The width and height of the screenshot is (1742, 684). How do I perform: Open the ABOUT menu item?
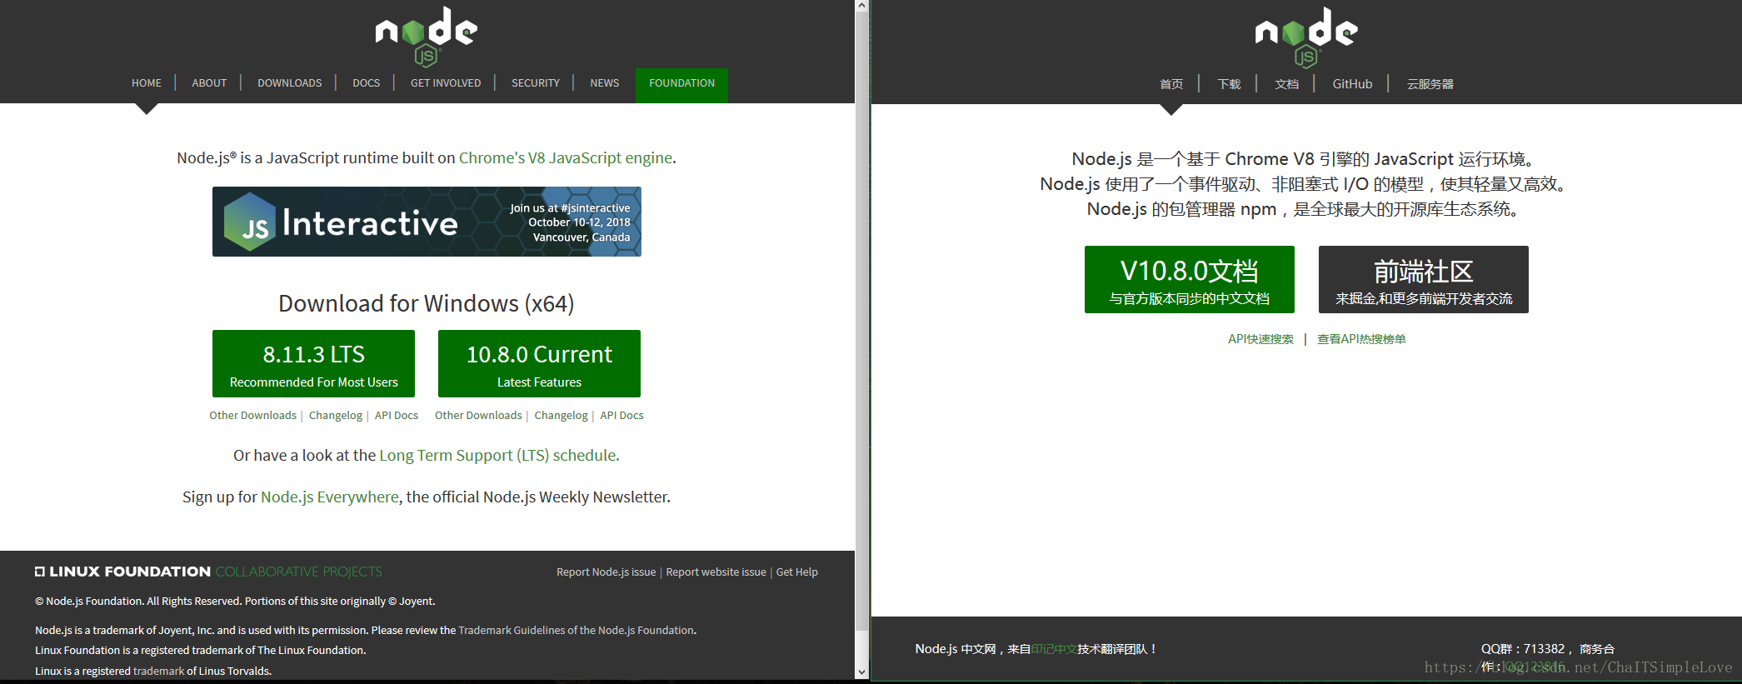[209, 83]
